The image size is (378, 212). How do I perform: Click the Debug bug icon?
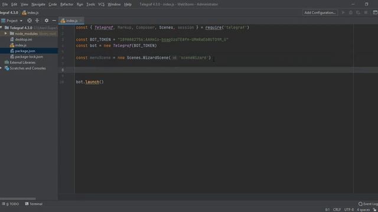351,12
